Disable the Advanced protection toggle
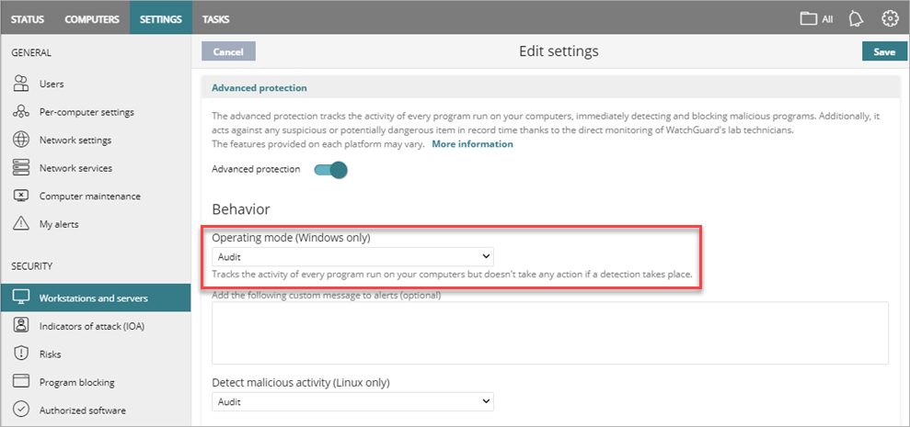910x427 pixels. (x=330, y=170)
